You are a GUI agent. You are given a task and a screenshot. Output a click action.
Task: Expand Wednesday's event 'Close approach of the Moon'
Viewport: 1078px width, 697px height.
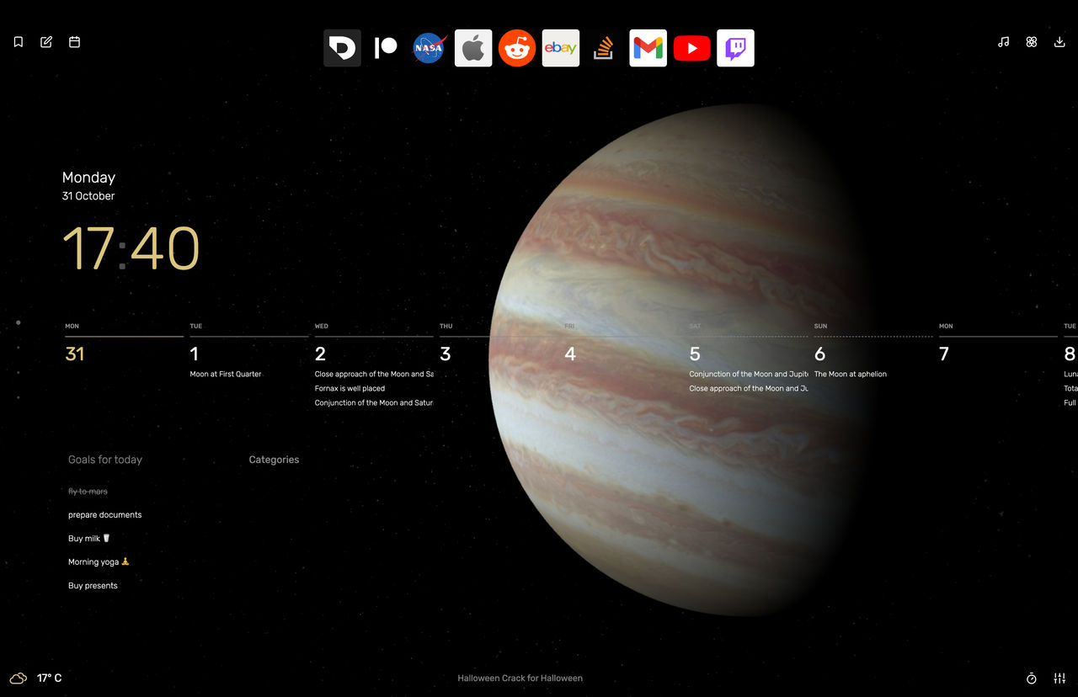tap(374, 374)
